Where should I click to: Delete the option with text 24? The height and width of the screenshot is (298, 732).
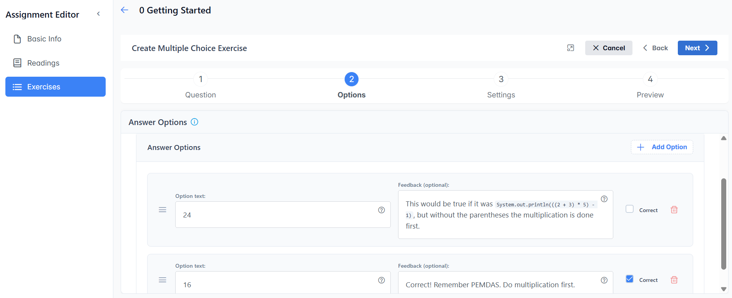click(674, 210)
